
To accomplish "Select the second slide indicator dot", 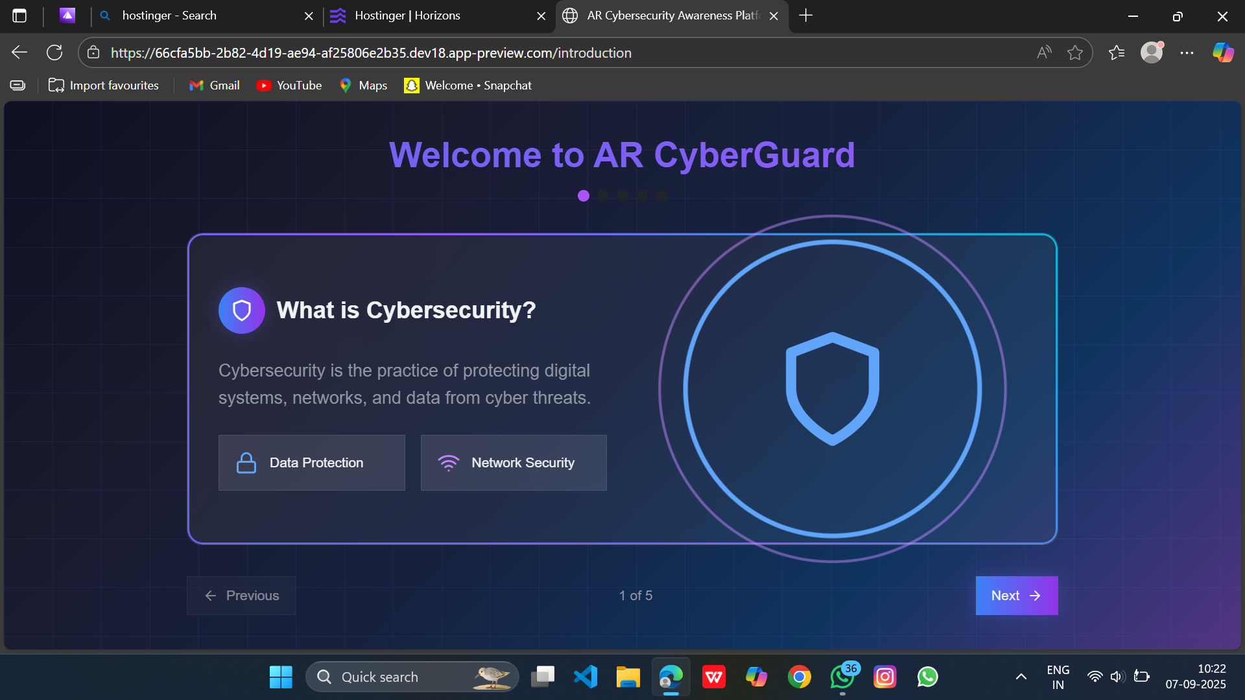I will pyautogui.click(x=603, y=196).
